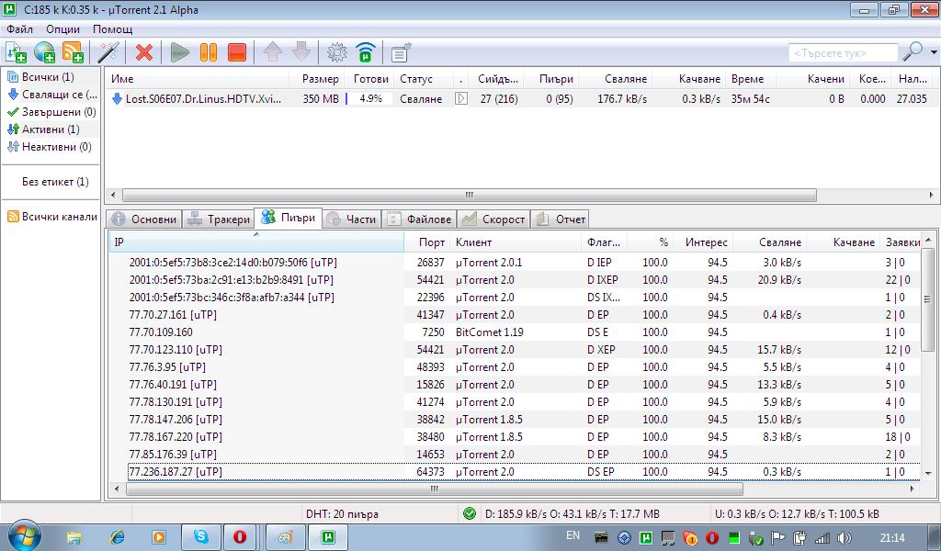Click the Create New Torrent wand icon

click(x=108, y=52)
